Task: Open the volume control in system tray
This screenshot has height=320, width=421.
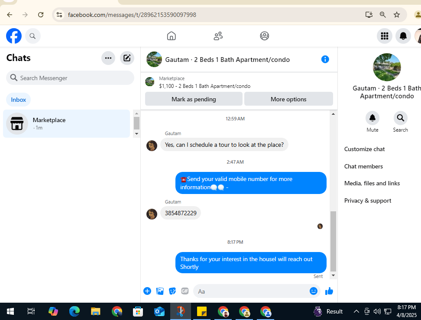Action: pos(377,311)
